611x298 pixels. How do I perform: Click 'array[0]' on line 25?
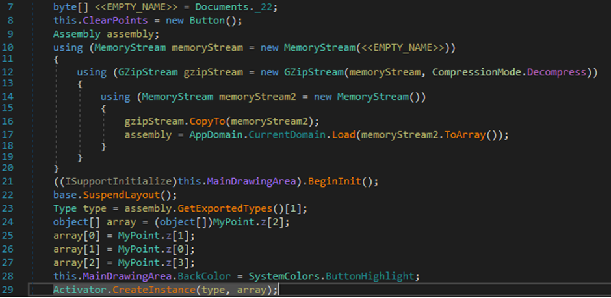(x=77, y=236)
